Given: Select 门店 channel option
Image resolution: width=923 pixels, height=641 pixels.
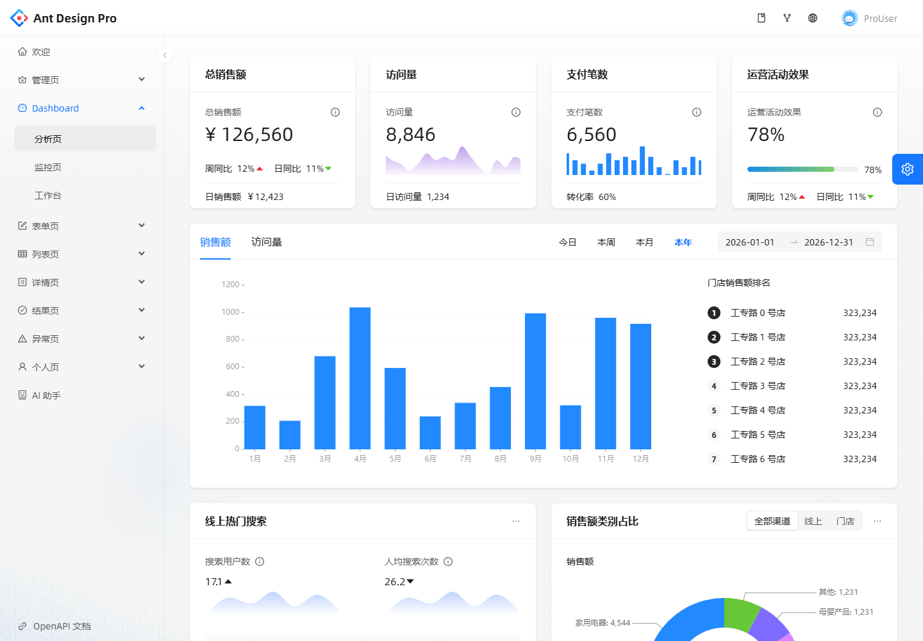Looking at the screenshot, I should coord(845,521).
